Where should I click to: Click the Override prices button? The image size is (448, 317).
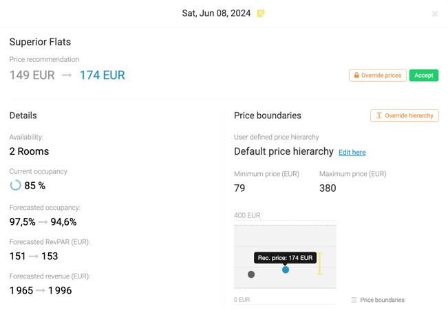point(377,76)
